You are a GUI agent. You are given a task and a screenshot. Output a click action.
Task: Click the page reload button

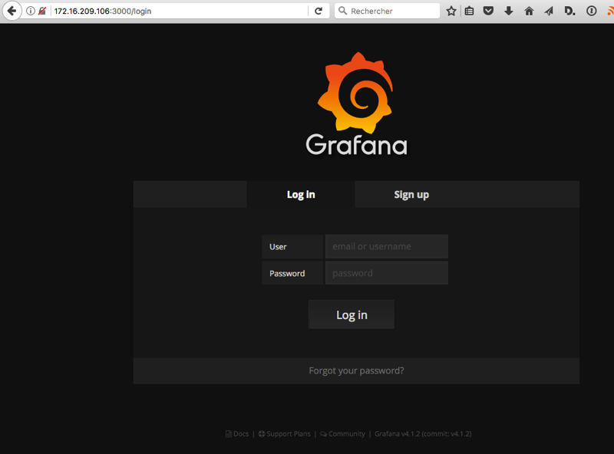(x=319, y=12)
